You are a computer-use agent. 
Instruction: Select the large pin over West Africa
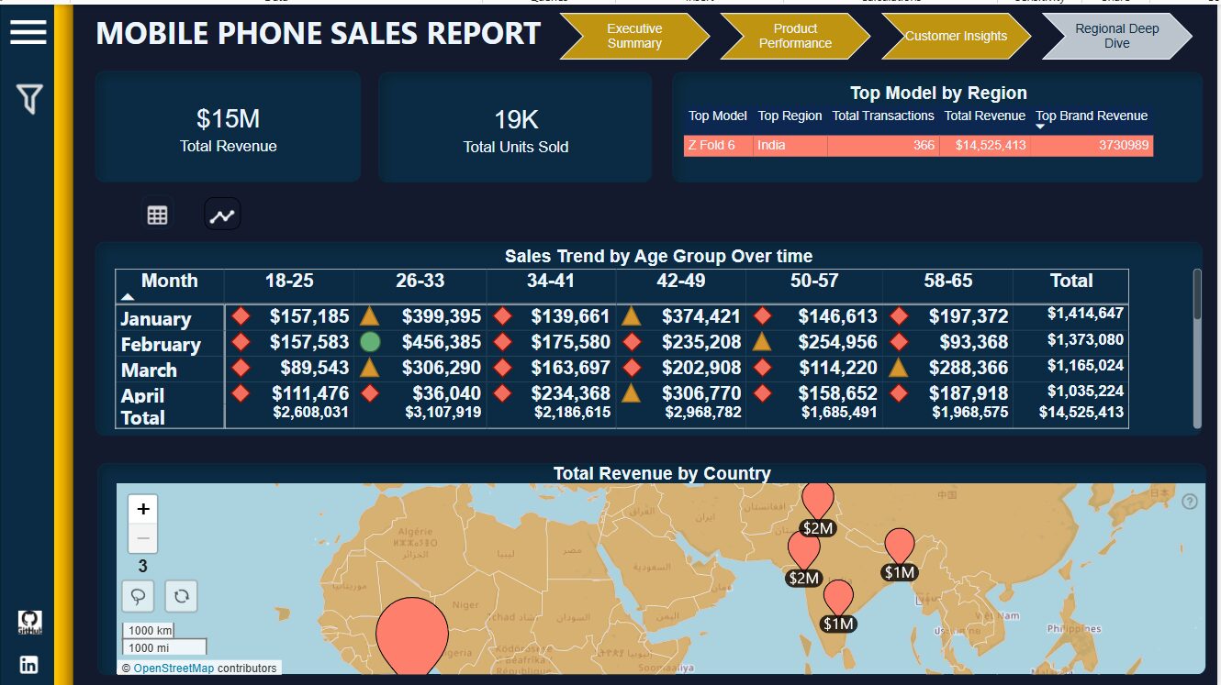(x=412, y=635)
